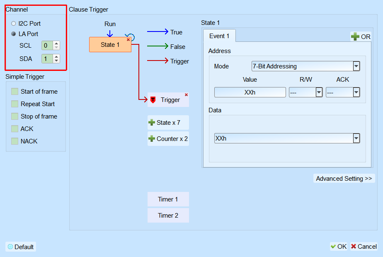Increase the SDA channel value
The width and height of the screenshot is (383, 257).
tap(56, 57)
